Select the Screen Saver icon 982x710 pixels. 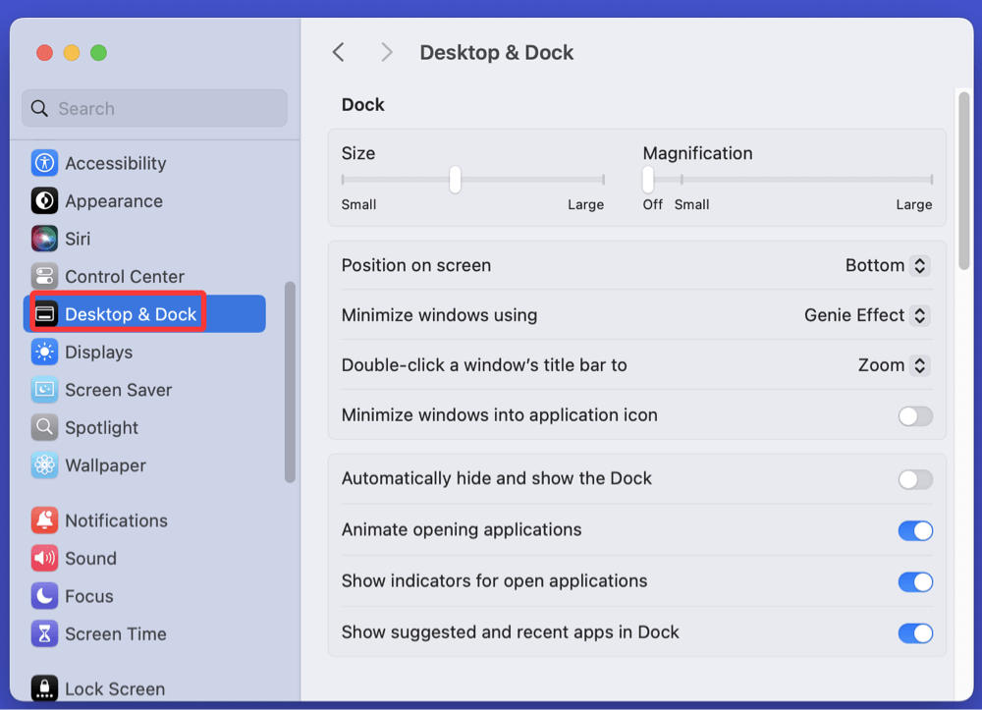coord(44,390)
